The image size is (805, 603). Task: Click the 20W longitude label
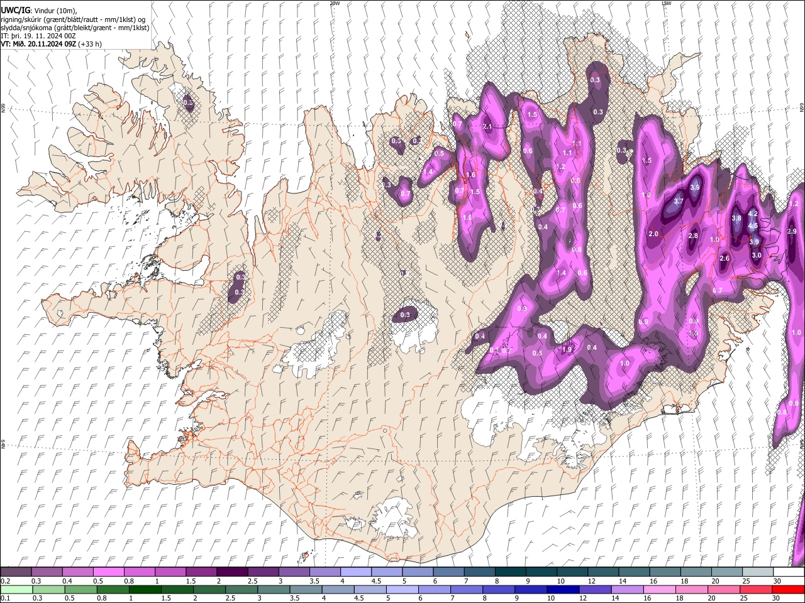pyautogui.click(x=335, y=3)
